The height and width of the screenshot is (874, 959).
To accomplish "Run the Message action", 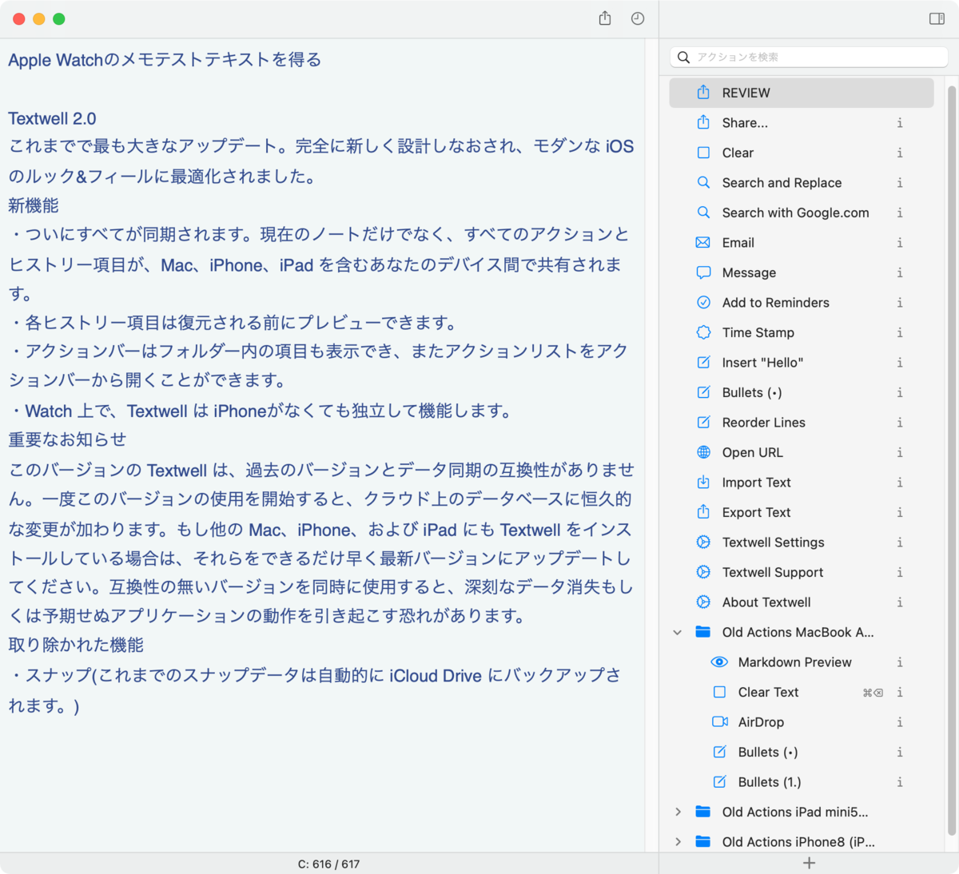I will [x=802, y=272].
